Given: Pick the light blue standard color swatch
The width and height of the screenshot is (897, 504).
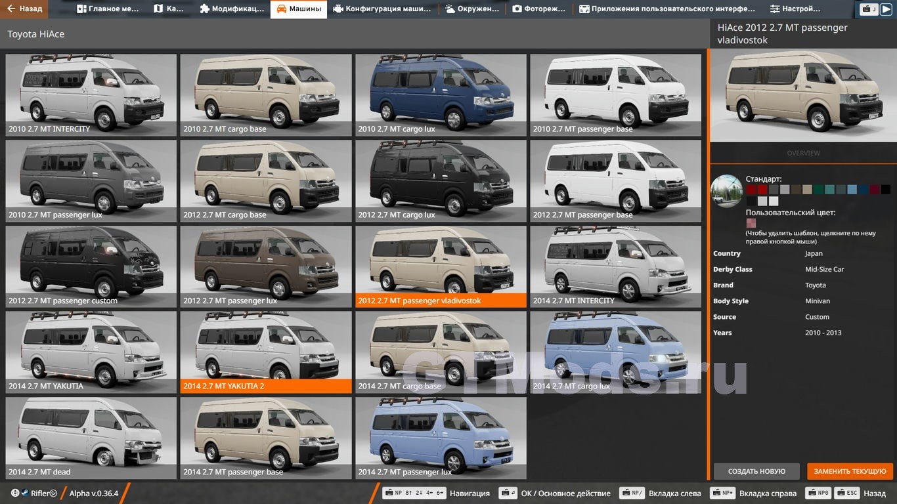Looking at the screenshot, I should (x=852, y=190).
